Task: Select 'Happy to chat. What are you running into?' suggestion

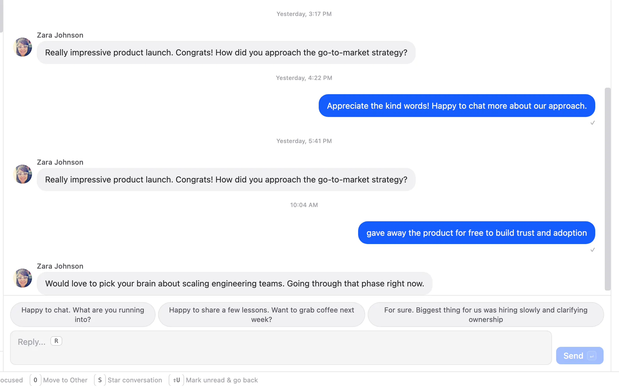Action: coord(83,315)
